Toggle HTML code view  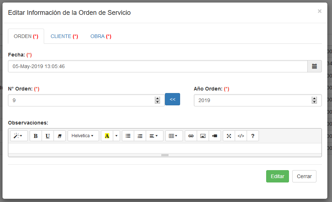(241, 136)
